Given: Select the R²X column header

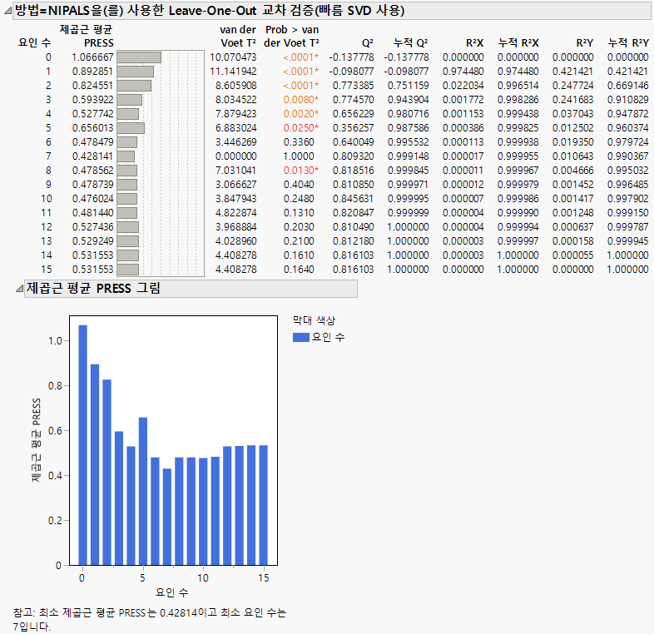Looking at the screenshot, I should point(474,43).
